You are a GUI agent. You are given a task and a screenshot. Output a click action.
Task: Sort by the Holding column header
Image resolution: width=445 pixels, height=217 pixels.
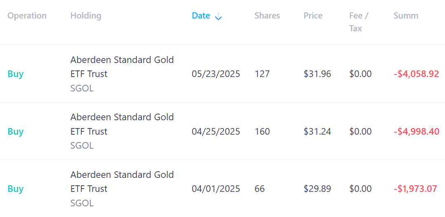(x=86, y=16)
